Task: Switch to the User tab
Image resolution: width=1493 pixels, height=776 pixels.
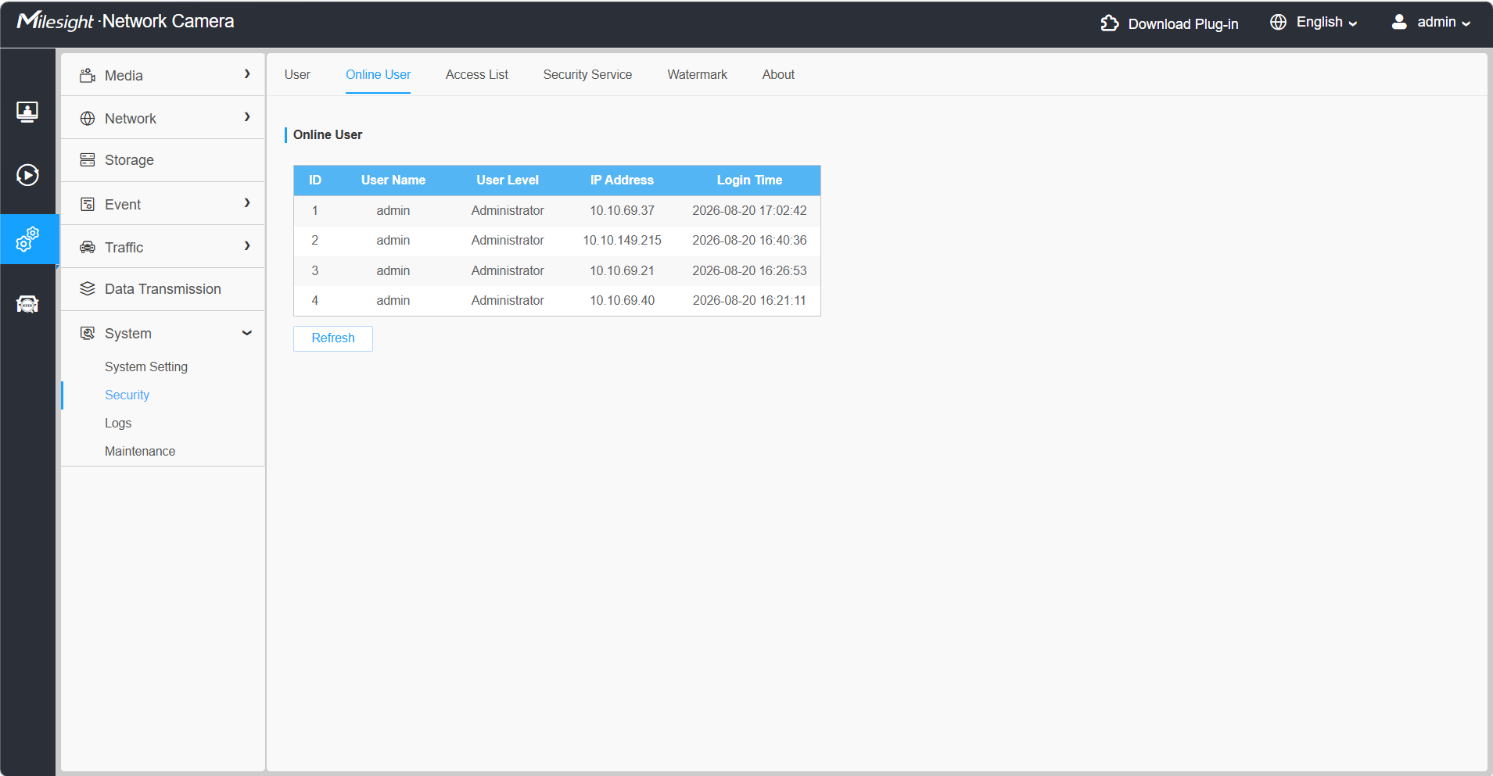Action: [297, 74]
